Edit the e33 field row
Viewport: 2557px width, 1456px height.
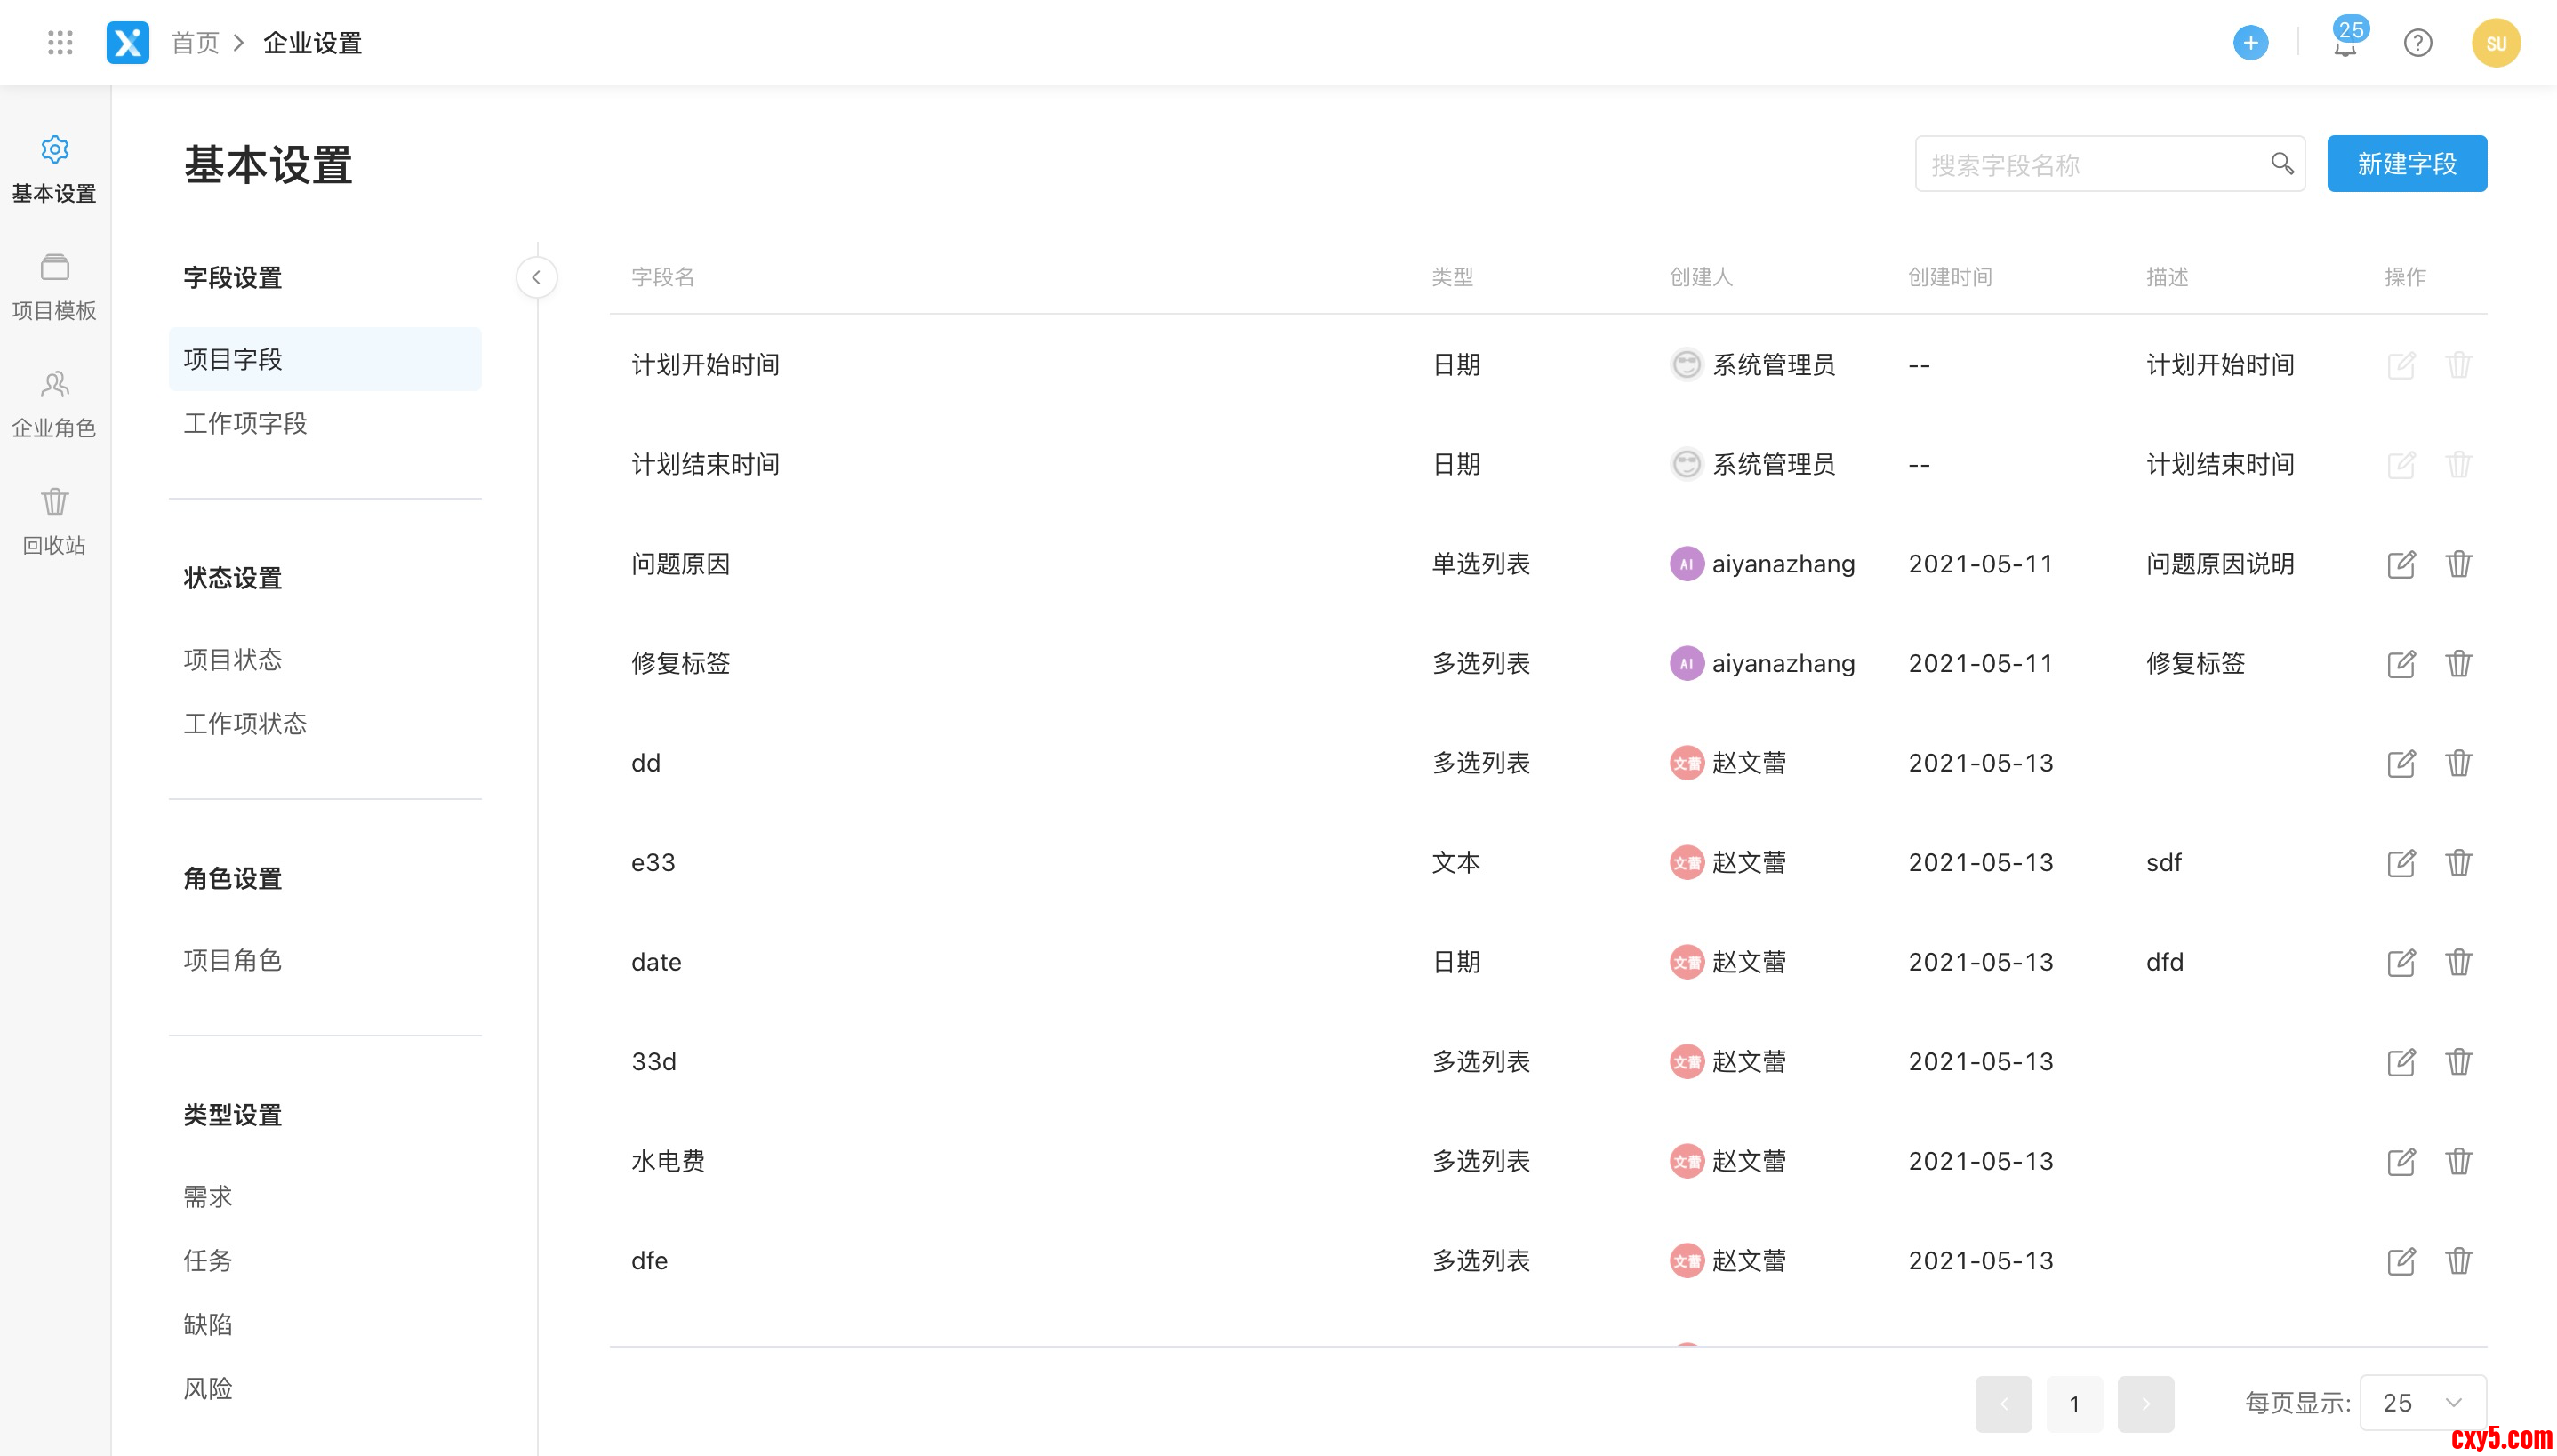point(2401,863)
